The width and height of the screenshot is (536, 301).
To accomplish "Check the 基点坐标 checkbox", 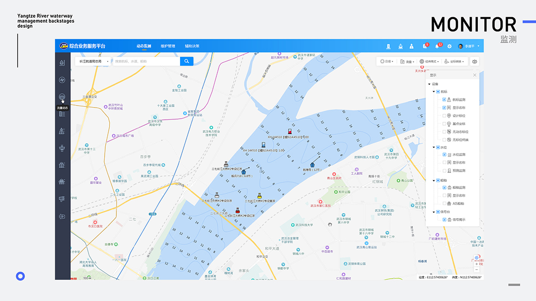I will click(444, 124).
